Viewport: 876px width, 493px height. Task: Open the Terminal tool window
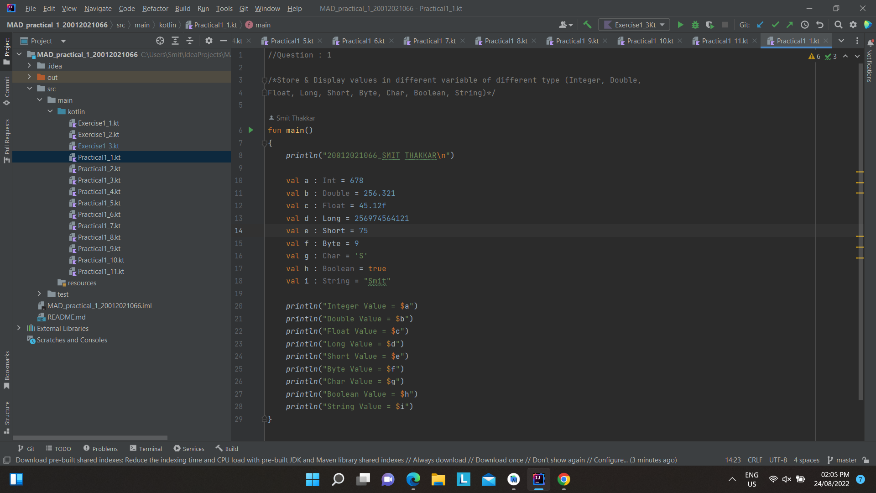[x=146, y=449]
